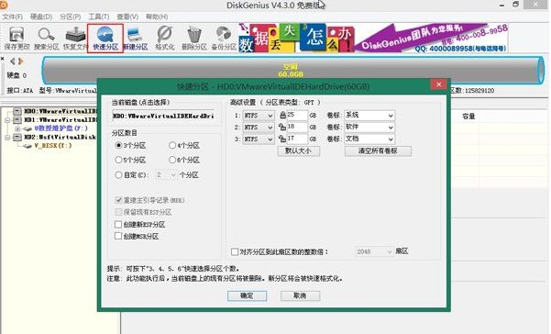Open the 2048 sector alignment dropdown
Image resolution: width=551 pixels, height=334 pixels.
click(374, 251)
